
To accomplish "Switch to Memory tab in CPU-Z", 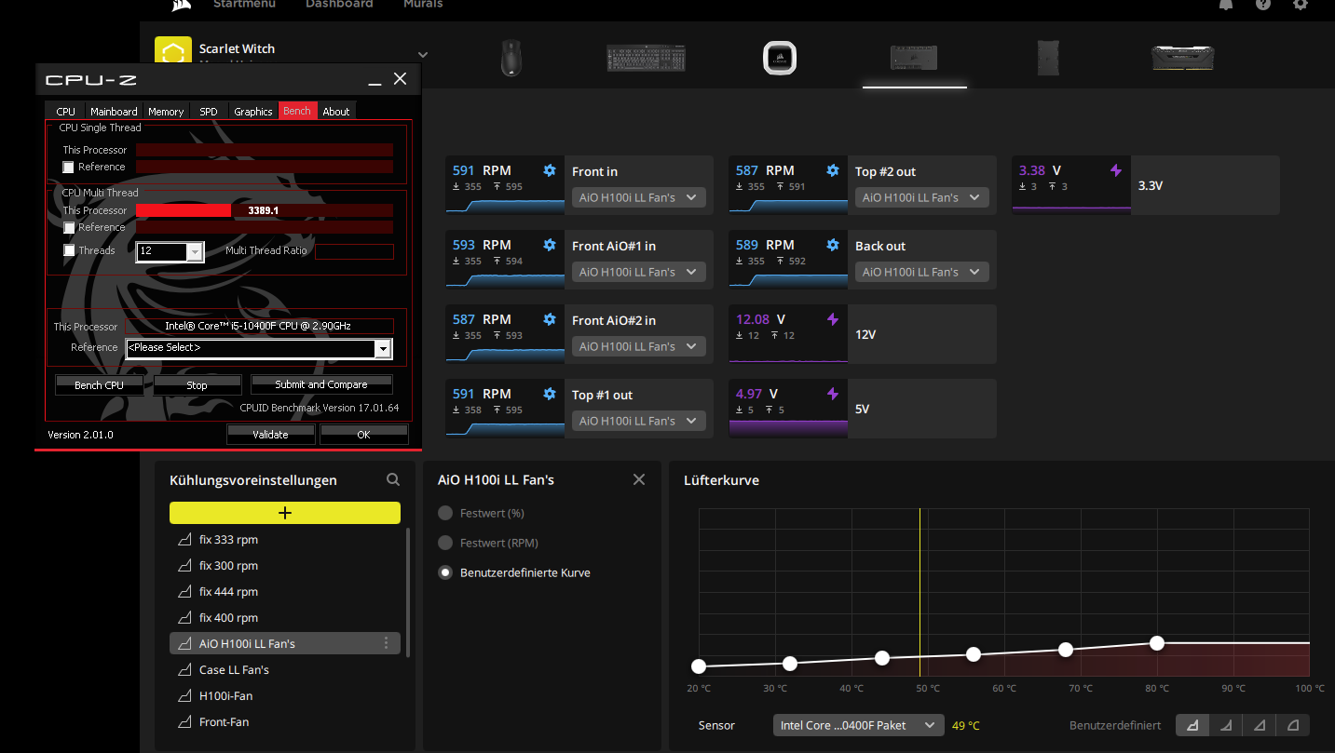I will coord(166,112).
